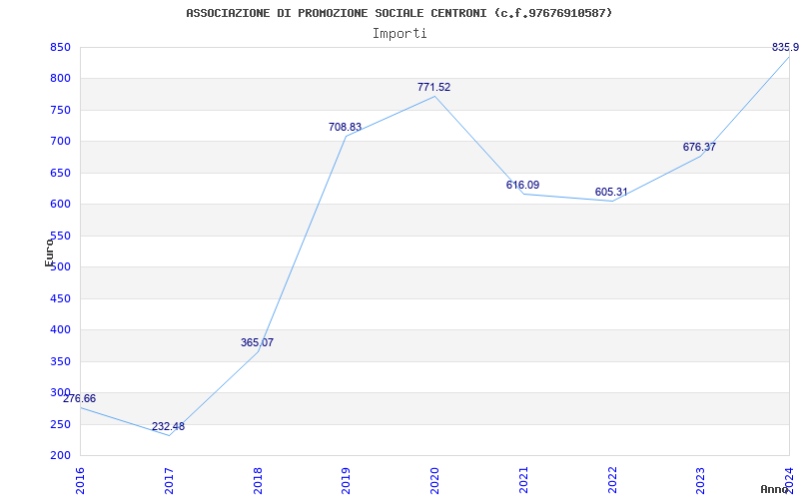Select the 2016 x-axis year label

click(x=80, y=481)
